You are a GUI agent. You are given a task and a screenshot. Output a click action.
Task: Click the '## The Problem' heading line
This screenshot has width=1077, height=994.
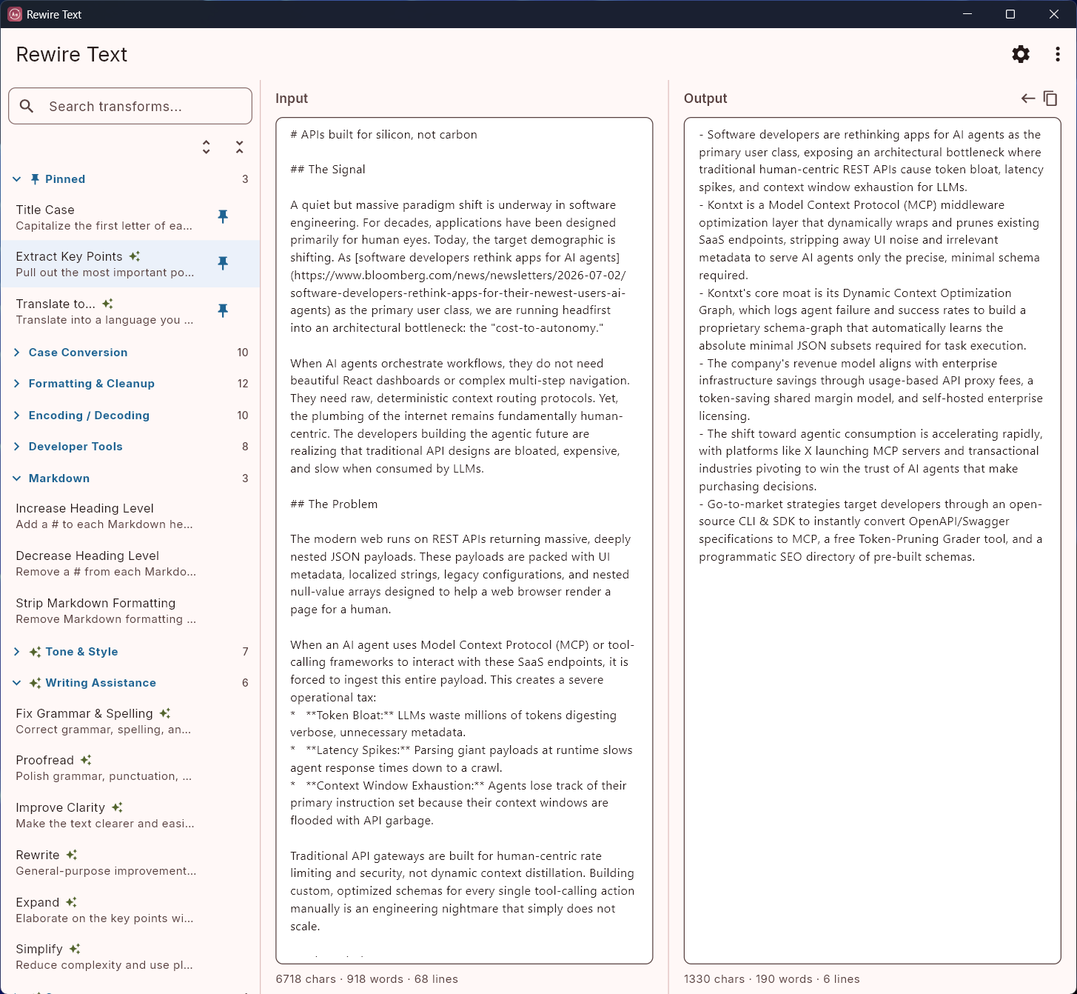click(x=334, y=504)
